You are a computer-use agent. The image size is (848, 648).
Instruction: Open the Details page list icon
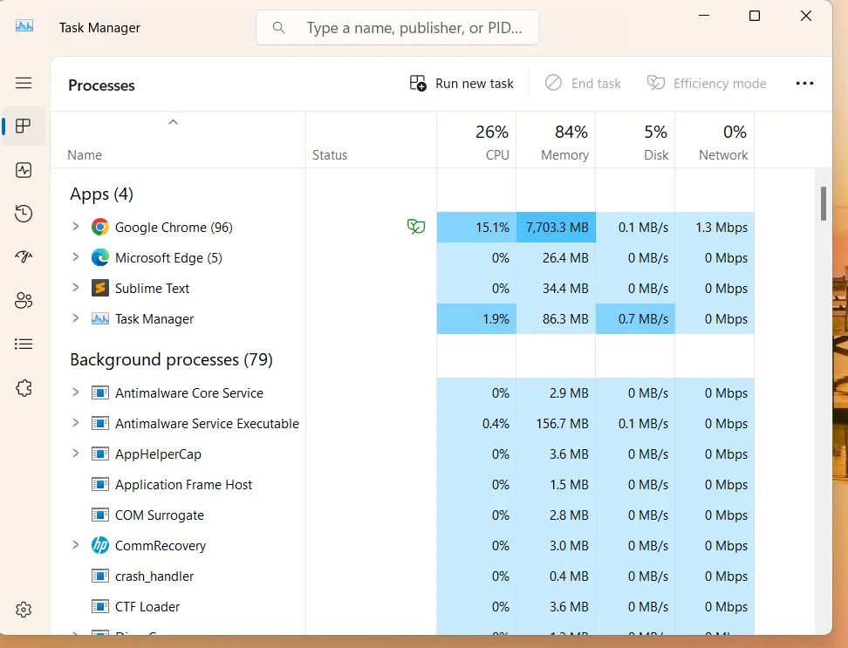[24, 344]
